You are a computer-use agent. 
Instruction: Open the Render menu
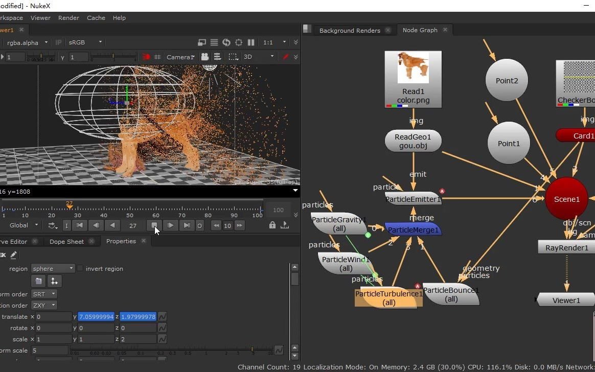click(x=68, y=18)
